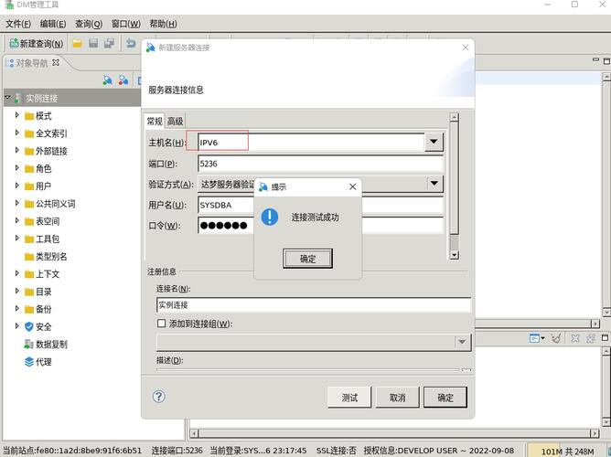
Task: Click the 数据复制 icon in the tree
Action: pos(29,344)
